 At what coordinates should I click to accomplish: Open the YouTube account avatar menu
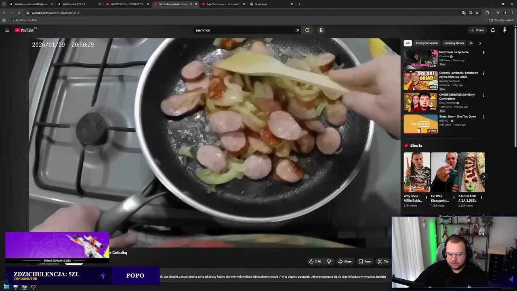pos(504,30)
